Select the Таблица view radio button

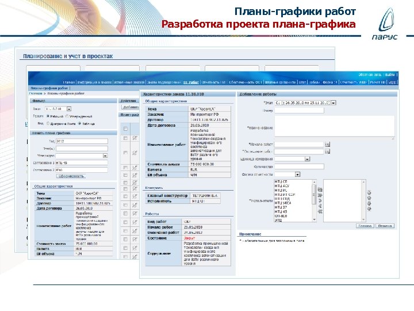point(79,123)
